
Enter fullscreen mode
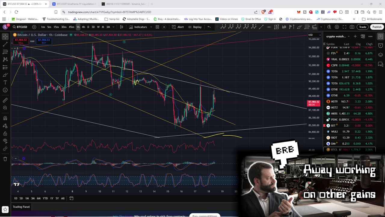pos(344,27)
